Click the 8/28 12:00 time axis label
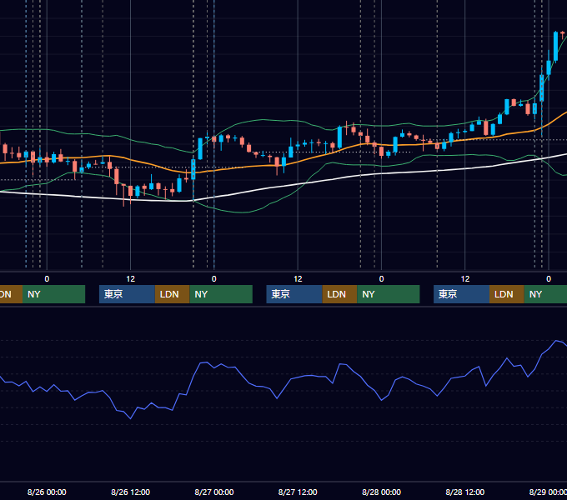 click(x=465, y=492)
